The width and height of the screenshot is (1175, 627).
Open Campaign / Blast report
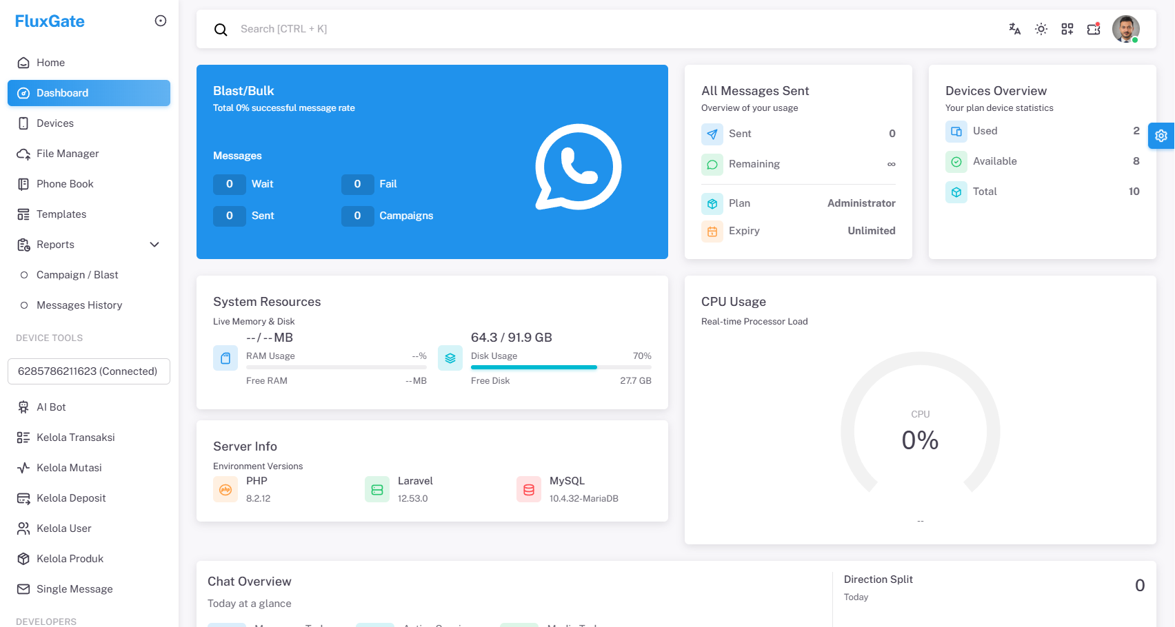89,275
